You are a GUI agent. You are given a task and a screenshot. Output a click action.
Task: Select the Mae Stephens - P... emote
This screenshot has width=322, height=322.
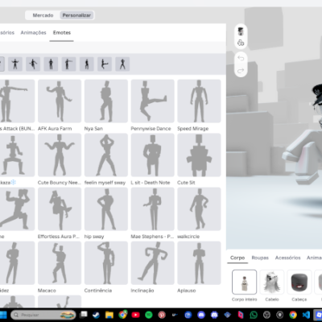pos(152,208)
